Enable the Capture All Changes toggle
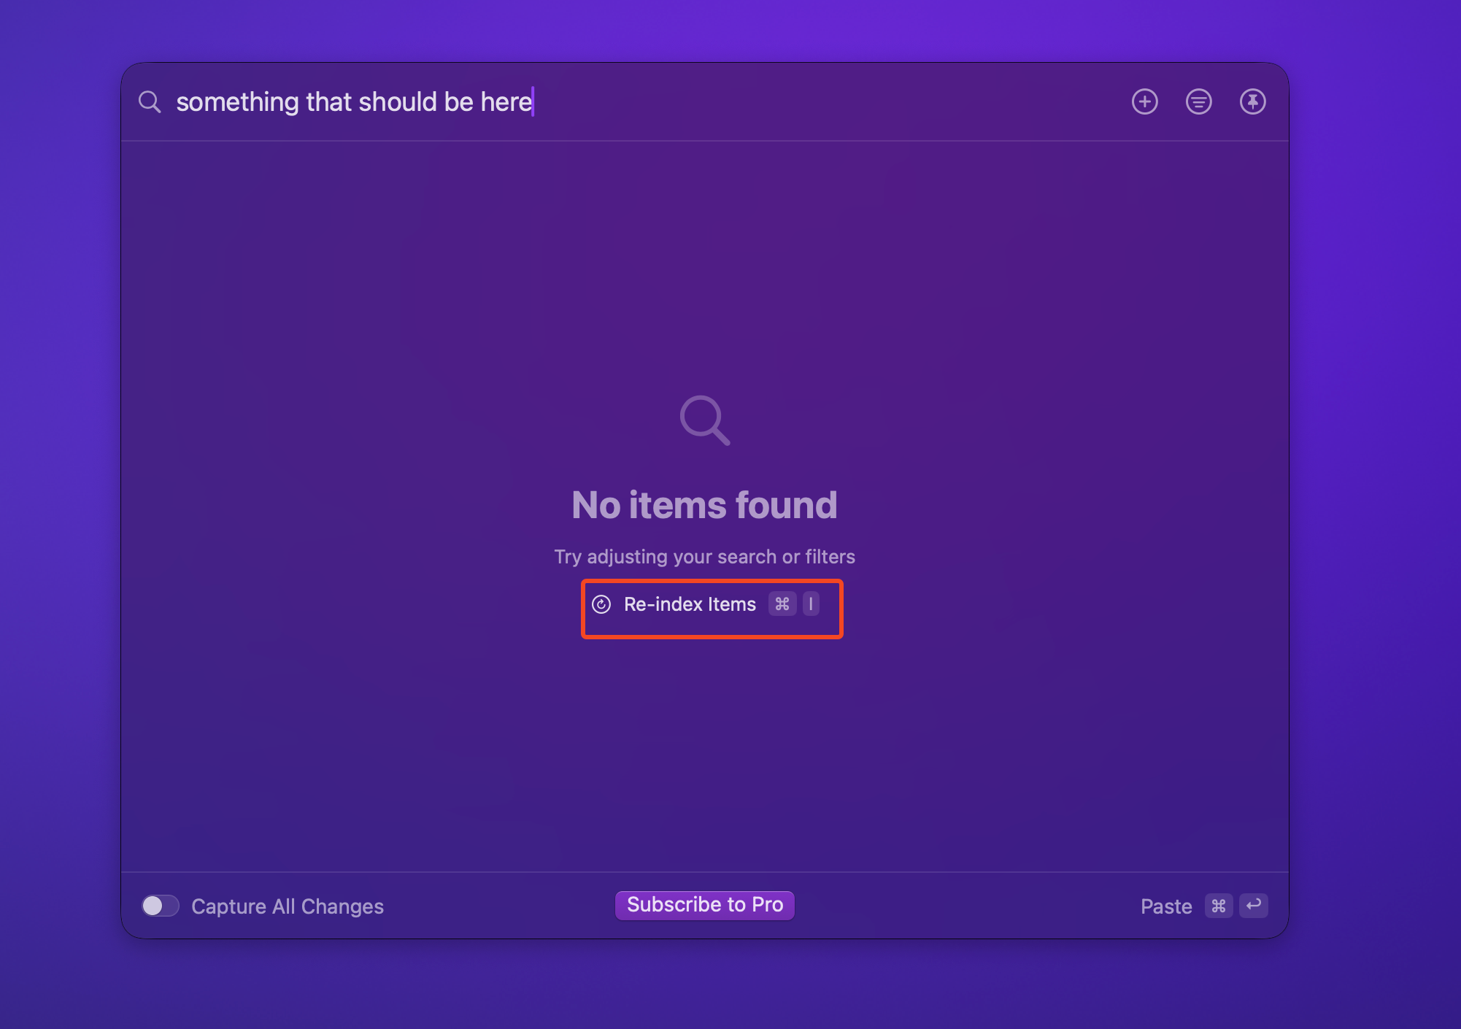 pyautogui.click(x=161, y=906)
